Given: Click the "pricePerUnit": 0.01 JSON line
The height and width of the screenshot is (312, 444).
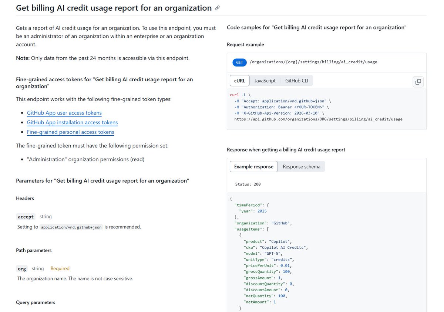Looking at the screenshot, I should [x=268, y=266].
